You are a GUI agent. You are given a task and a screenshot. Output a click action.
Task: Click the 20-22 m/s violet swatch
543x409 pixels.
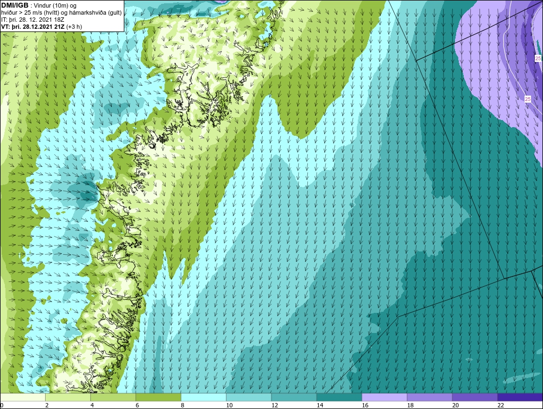click(x=475, y=397)
